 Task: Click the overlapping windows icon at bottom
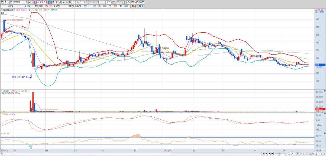tap(292, 154)
